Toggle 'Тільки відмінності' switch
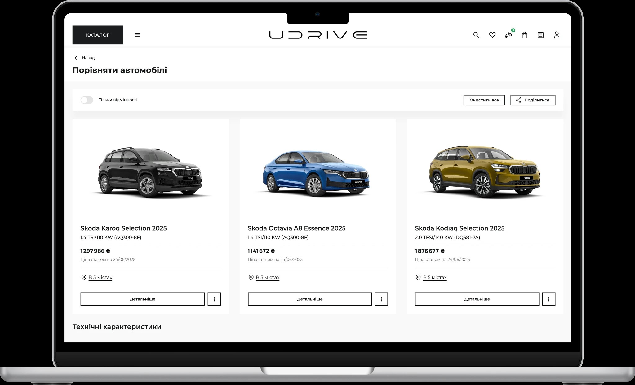635x385 pixels. (x=87, y=100)
